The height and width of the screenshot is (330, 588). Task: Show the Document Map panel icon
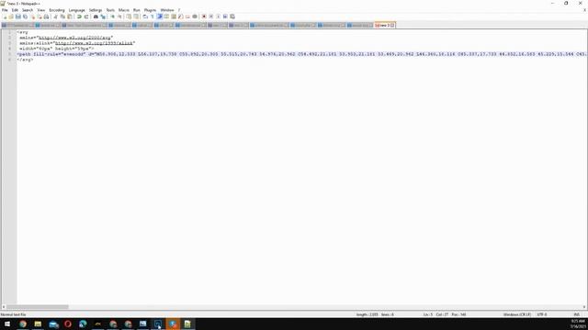tap(174, 16)
